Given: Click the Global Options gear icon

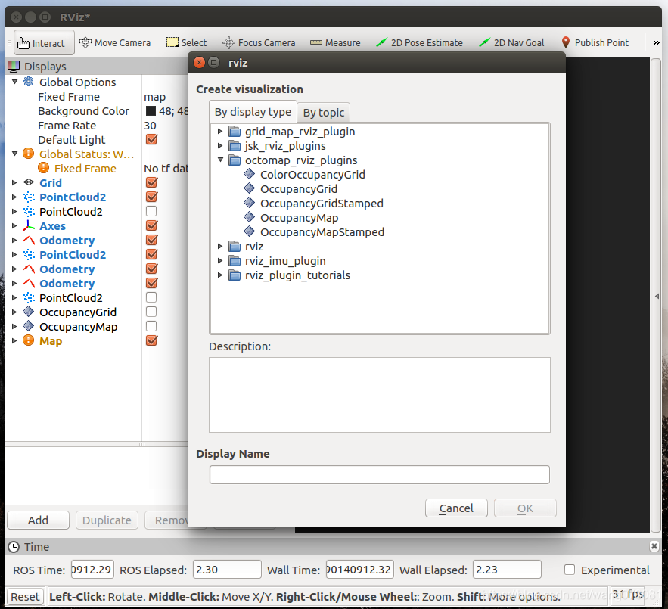Looking at the screenshot, I should click(x=29, y=82).
